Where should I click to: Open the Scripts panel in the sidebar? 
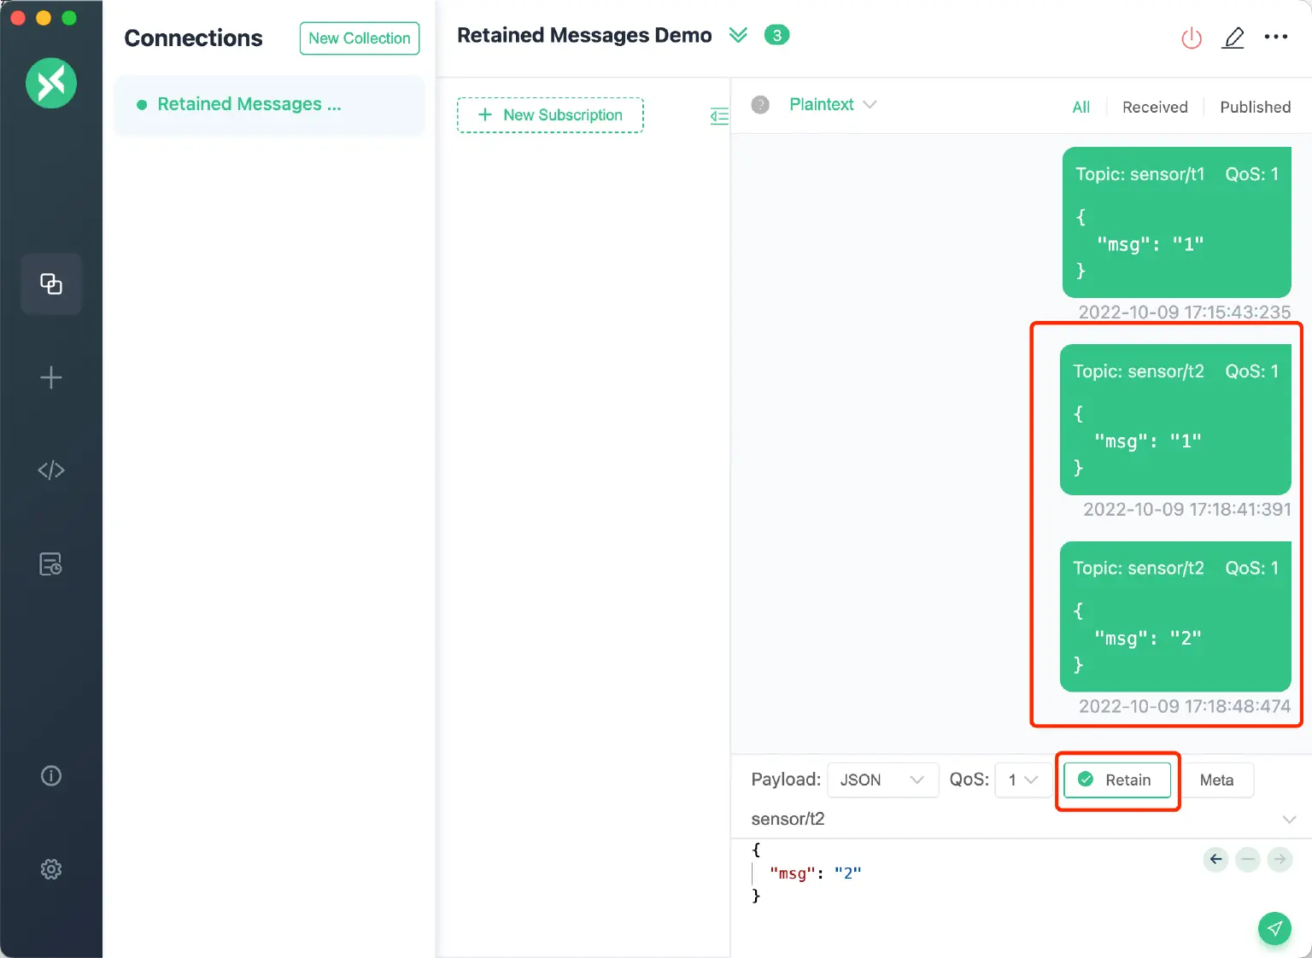50,470
